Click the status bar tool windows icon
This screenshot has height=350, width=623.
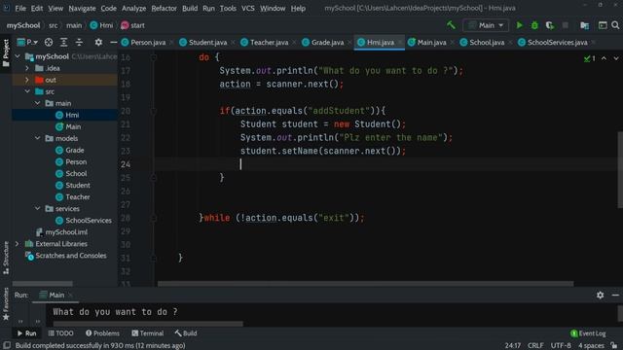[7, 345]
